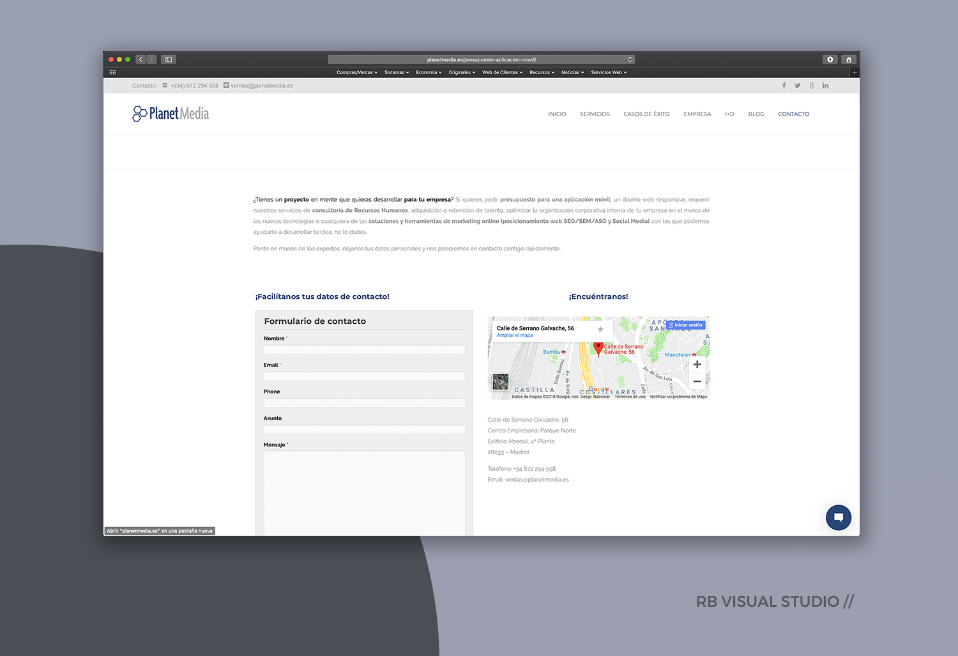The width and height of the screenshot is (958, 656).
Task: Expand the Compras/Ventas favorites folder
Action: coord(357,73)
